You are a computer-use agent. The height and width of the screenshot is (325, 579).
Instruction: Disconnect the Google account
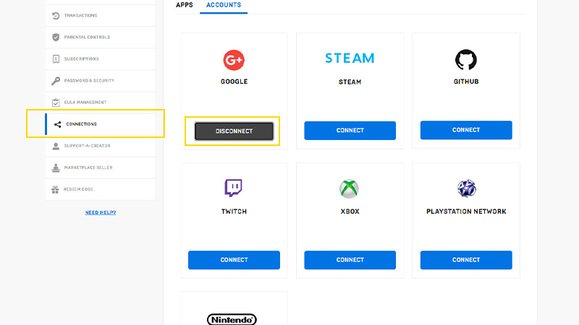tap(234, 131)
